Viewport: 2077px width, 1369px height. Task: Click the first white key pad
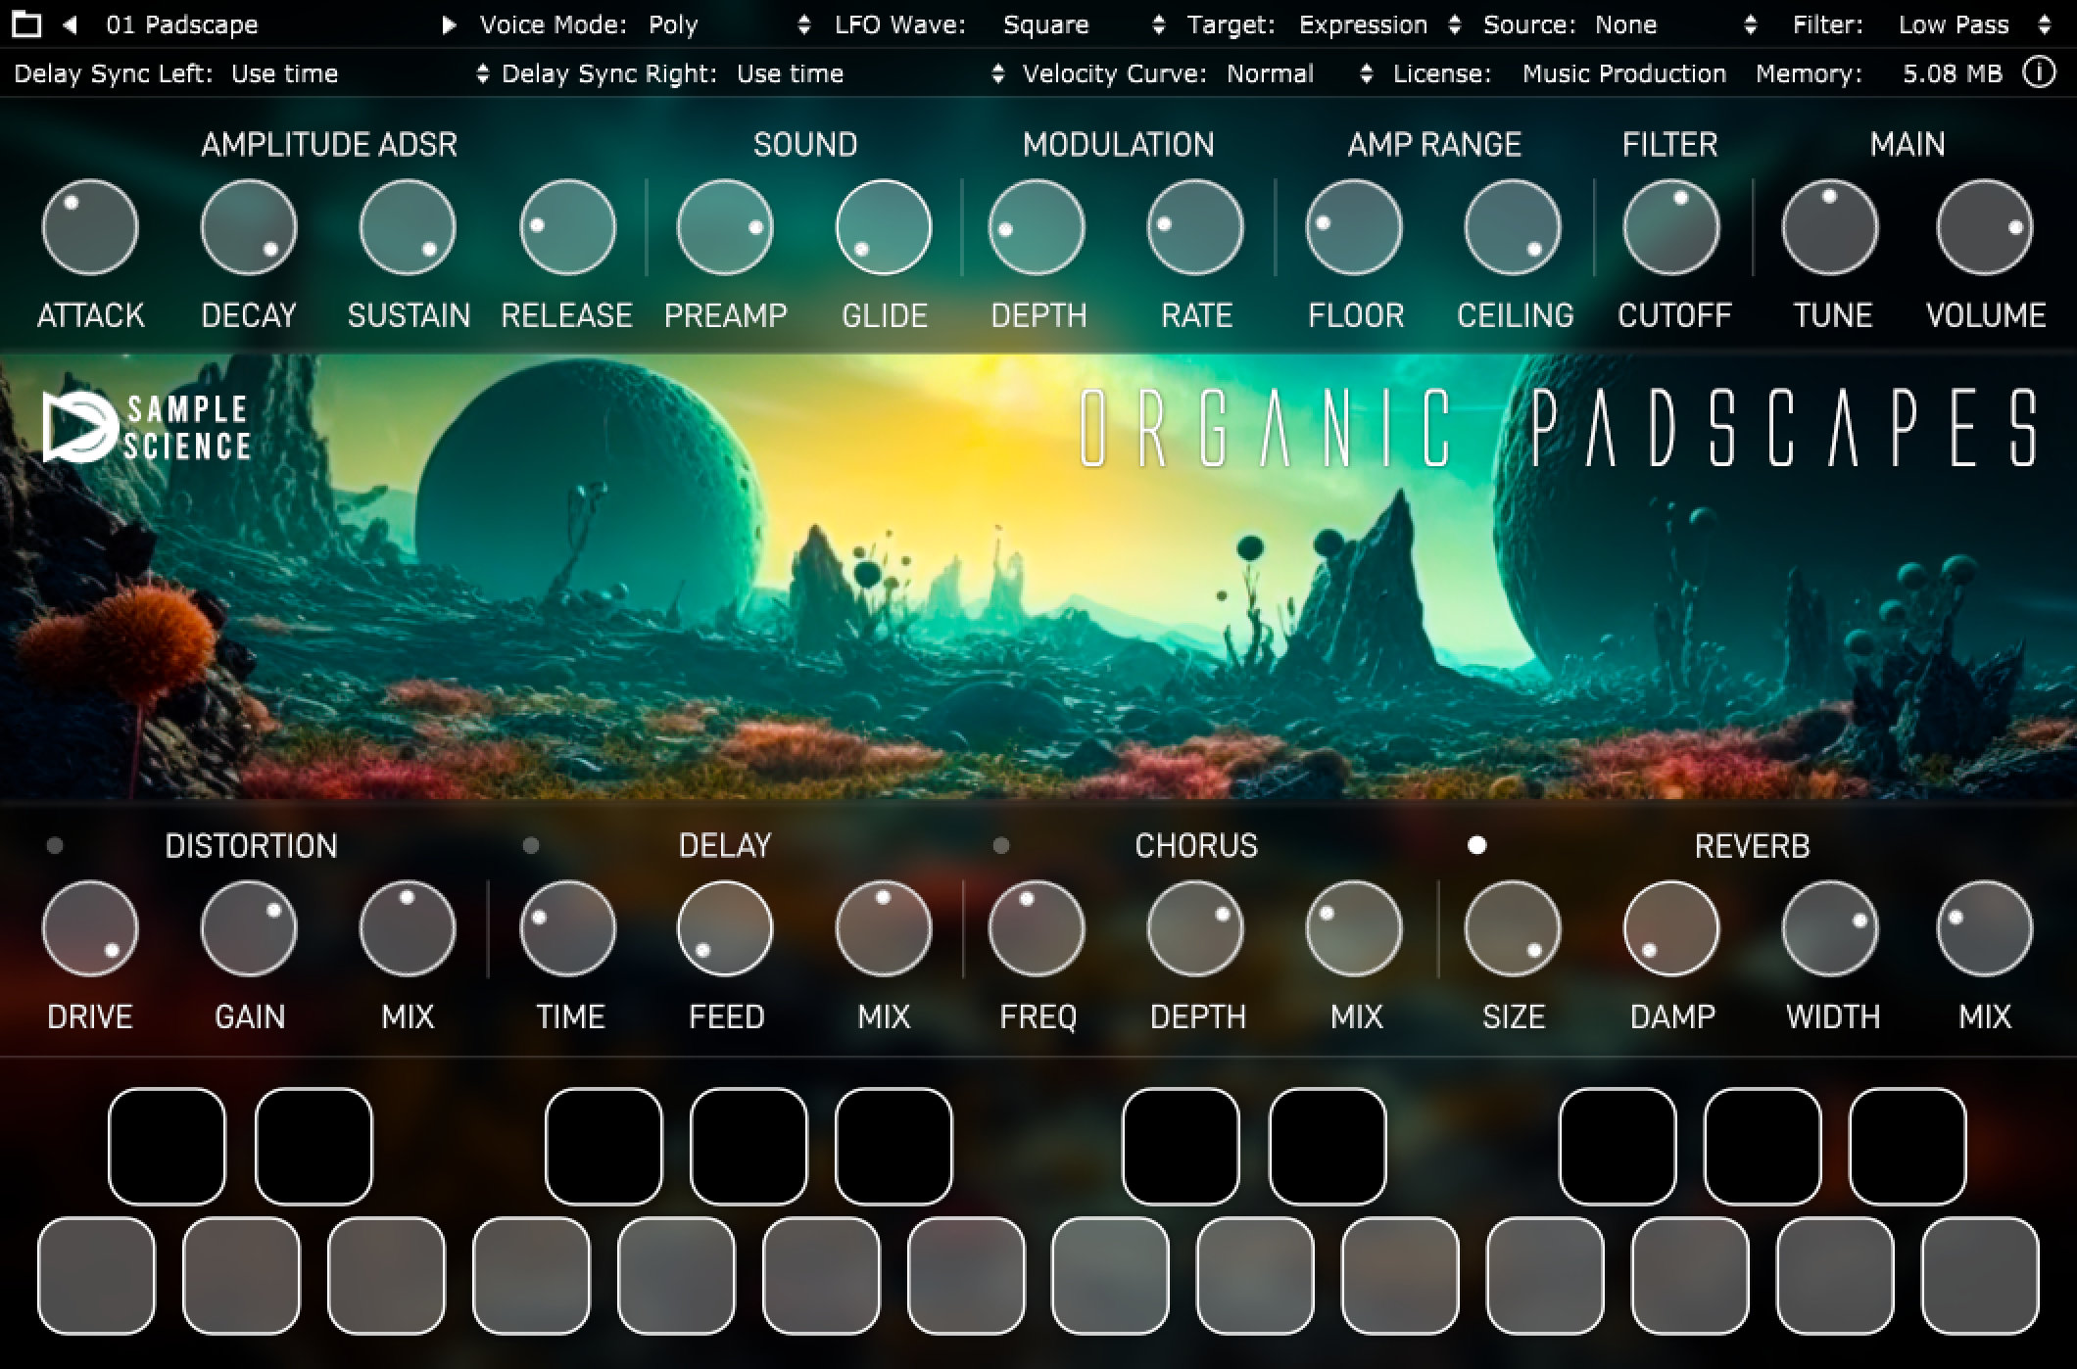96,1275
